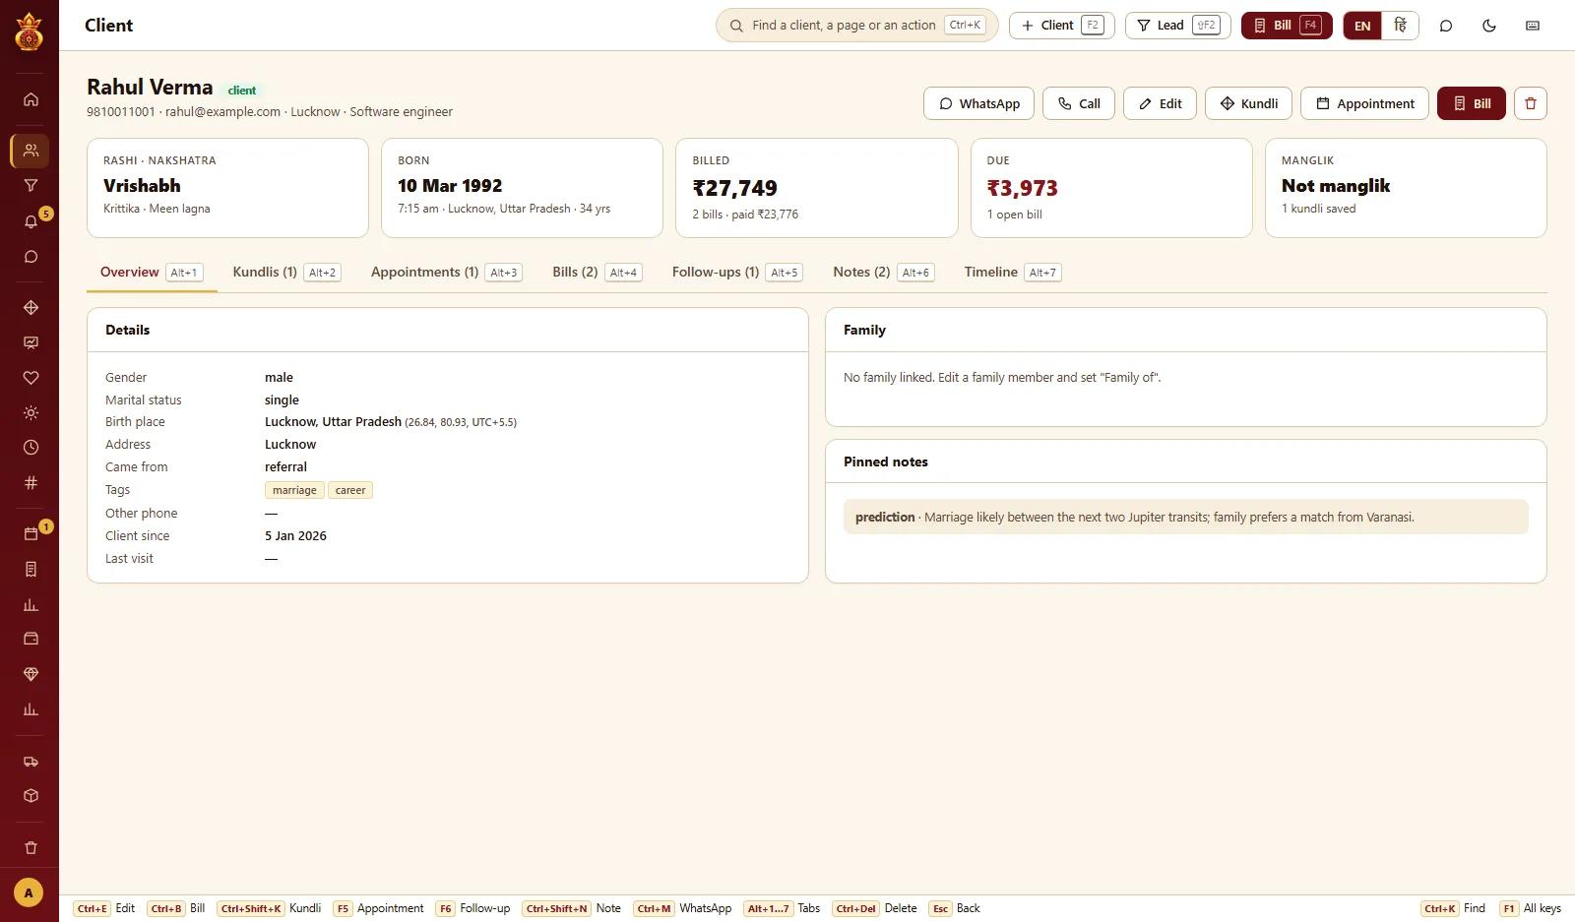Click the pinned prediction note
The width and height of the screenshot is (1575, 922).
(x=1185, y=517)
